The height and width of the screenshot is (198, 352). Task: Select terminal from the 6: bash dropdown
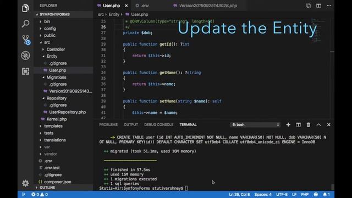[x=255, y=125]
